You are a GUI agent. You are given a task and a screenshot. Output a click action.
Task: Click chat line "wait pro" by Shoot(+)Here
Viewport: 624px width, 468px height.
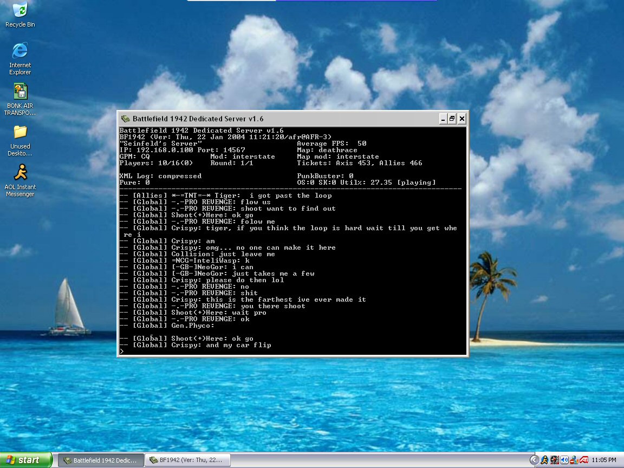pyautogui.click(x=193, y=313)
